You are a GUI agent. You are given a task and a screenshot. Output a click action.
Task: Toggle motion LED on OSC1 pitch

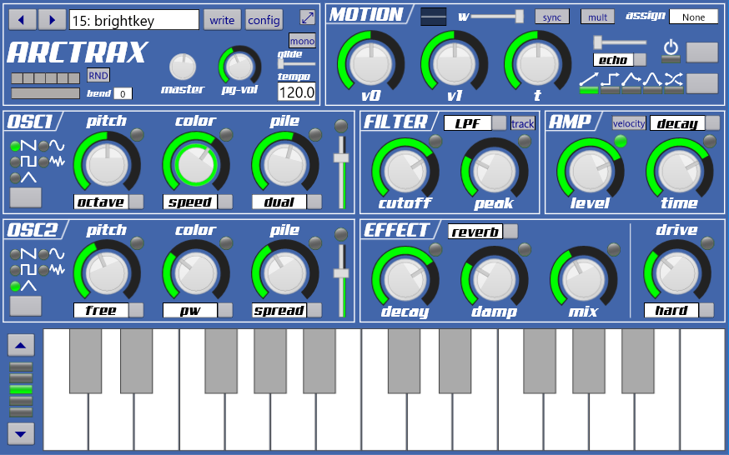137,135
